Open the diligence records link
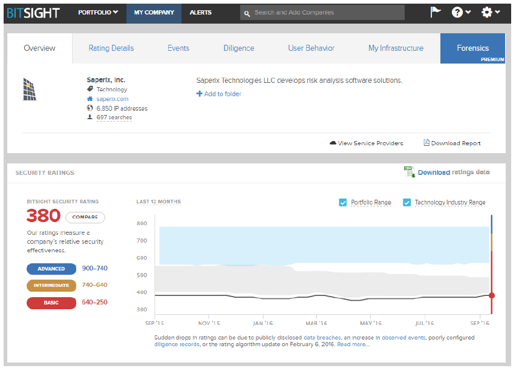The image size is (516, 371). tap(177, 344)
